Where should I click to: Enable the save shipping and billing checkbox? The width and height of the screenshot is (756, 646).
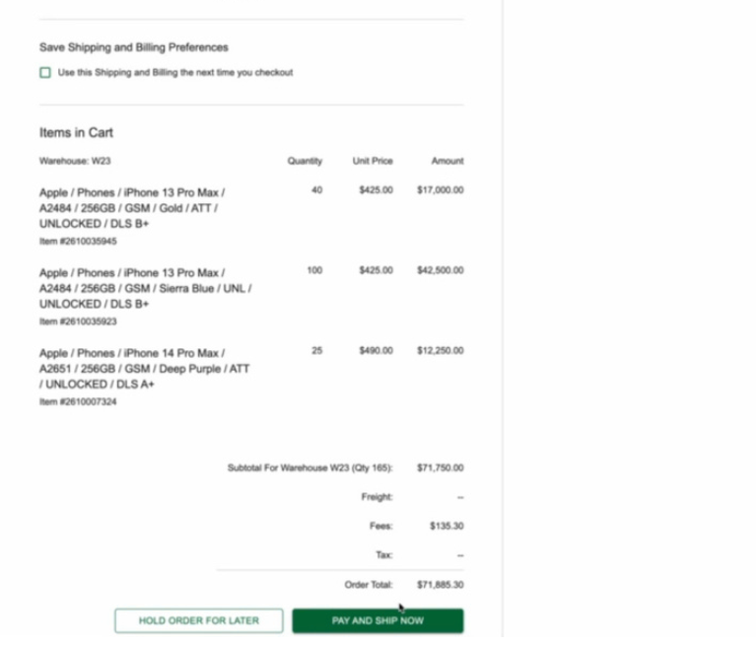click(45, 73)
